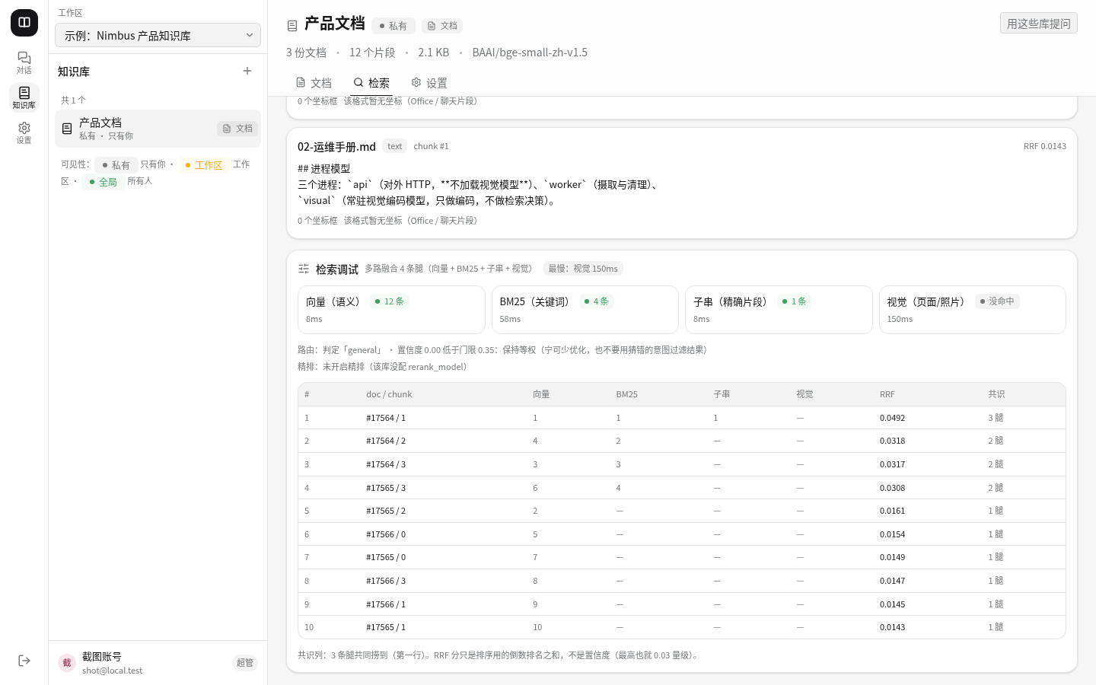This screenshot has height=685, width=1096.
Task: Click the 视觉（页面/照片）leg card
Action: (973, 310)
